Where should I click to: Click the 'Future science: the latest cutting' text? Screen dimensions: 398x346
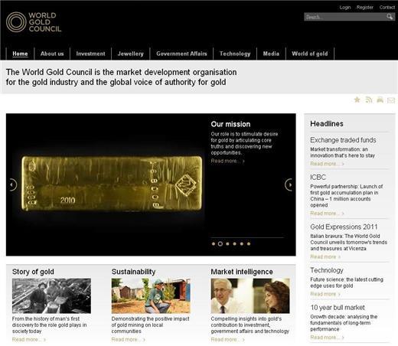click(x=347, y=279)
